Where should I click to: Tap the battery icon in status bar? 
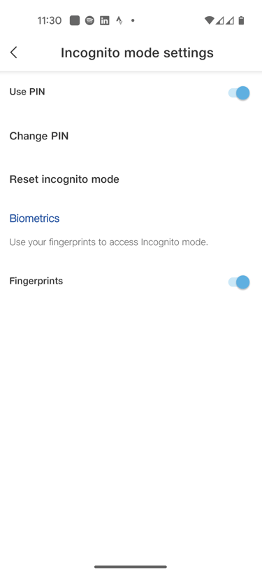(x=241, y=20)
